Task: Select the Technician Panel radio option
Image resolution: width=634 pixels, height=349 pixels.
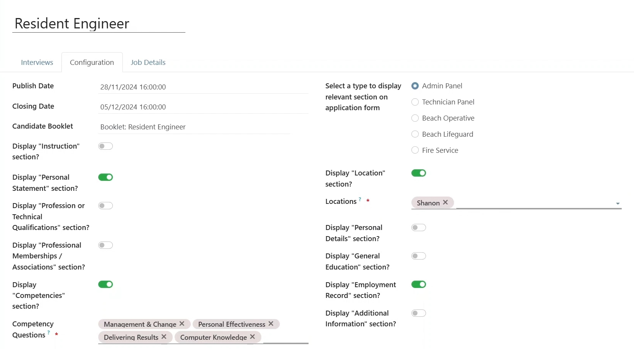Action: 415,102
